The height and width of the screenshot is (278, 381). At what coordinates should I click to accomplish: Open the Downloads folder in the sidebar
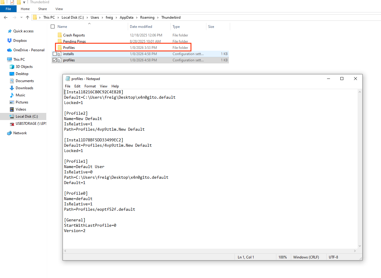(24, 88)
